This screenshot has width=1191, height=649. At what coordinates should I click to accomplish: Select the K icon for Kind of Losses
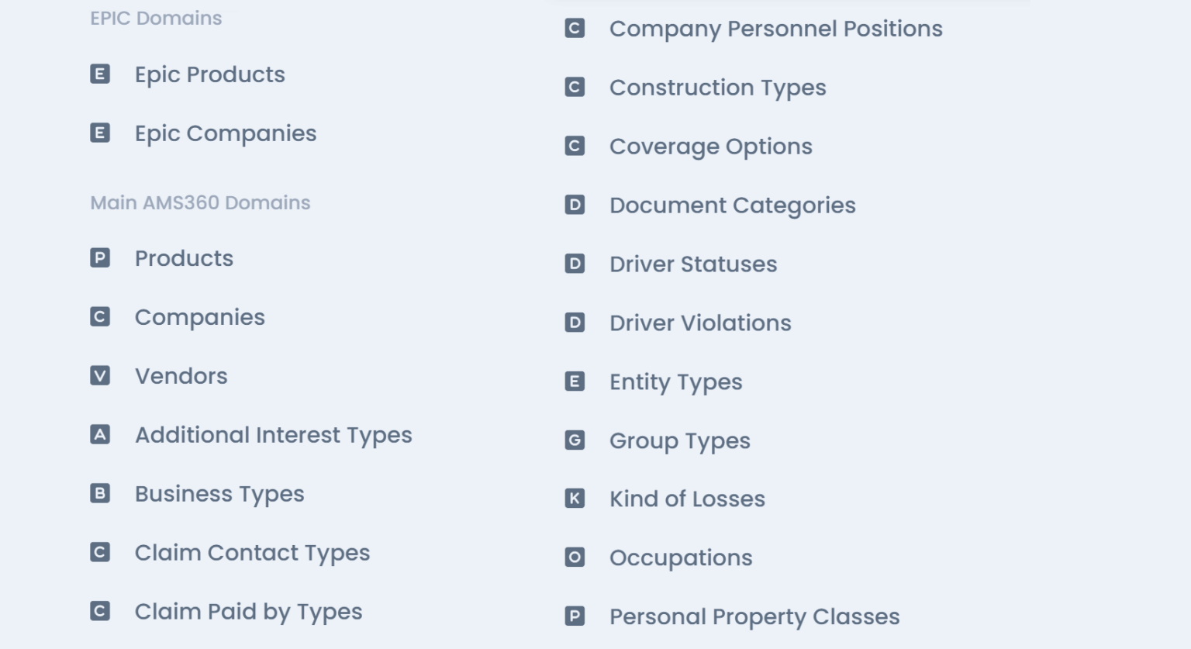[x=575, y=499]
